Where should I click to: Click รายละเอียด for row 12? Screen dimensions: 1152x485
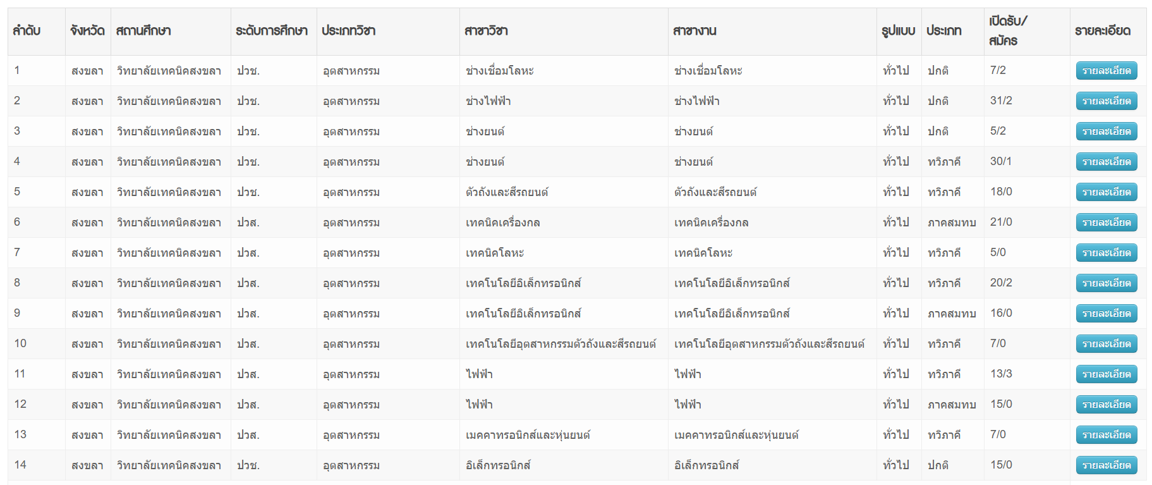coord(1106,405)
